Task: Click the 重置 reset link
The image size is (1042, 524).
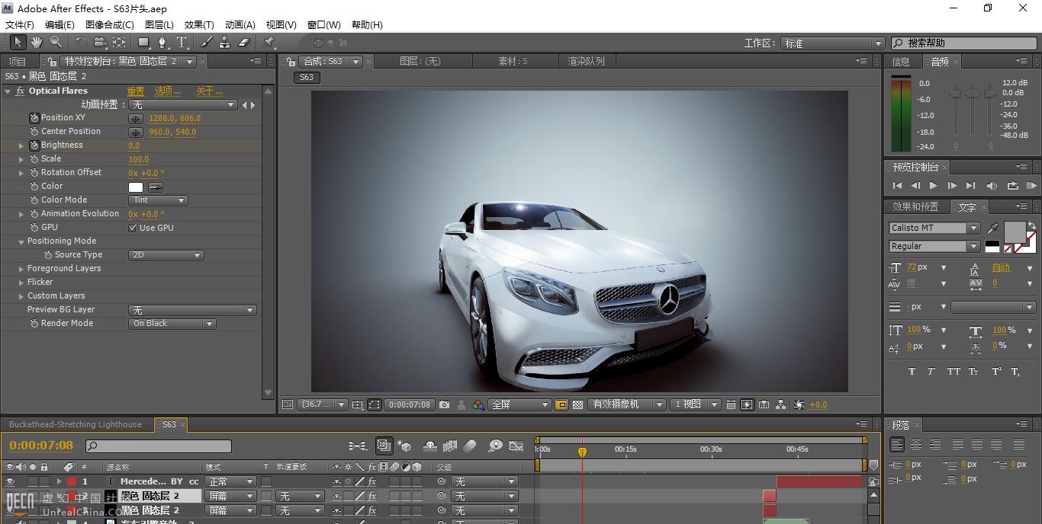Action: pyautogui.click(x=136, y=91)
